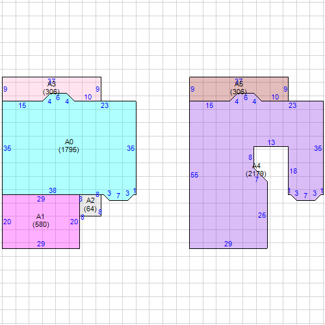The width and height of the screenshot is (325, 325).
Task: Click the 35 dimension on A0's left edge
Action: coord(7,148)
